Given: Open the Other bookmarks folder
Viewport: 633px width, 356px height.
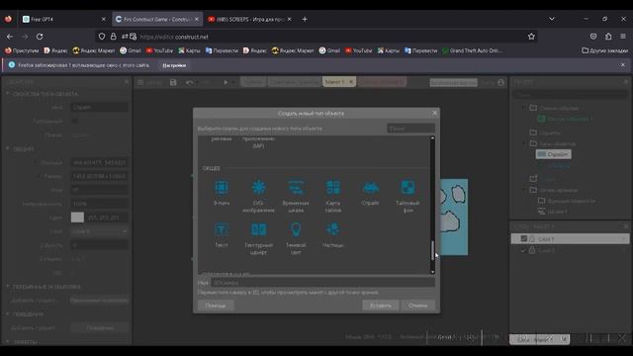Looking at the screenshot, I should point(604,50).
